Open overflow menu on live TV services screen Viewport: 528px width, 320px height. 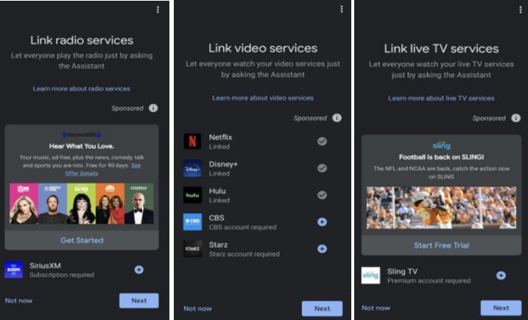521,10
